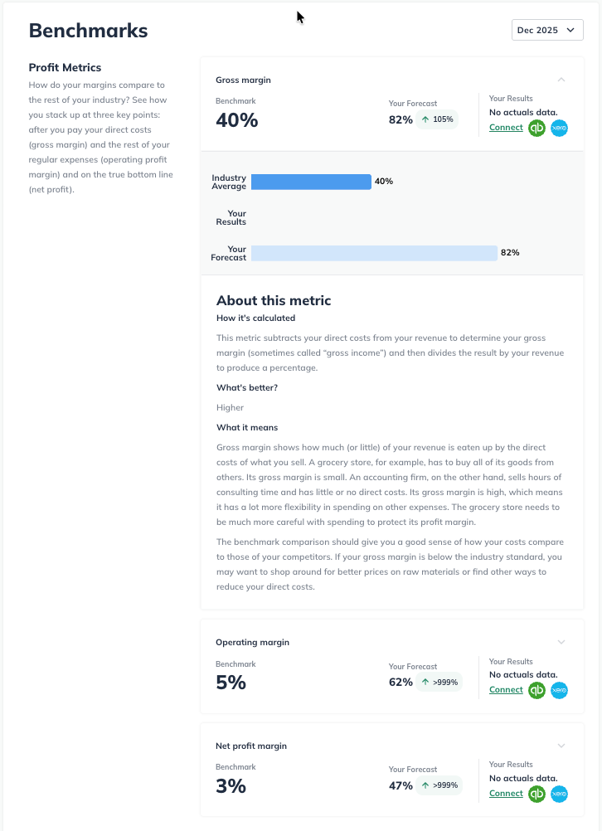The height and width of the screenshot is (831, 602).
Task: Click the QuickBooks icon in Gross margin results
Action: (x=536, y=128)
